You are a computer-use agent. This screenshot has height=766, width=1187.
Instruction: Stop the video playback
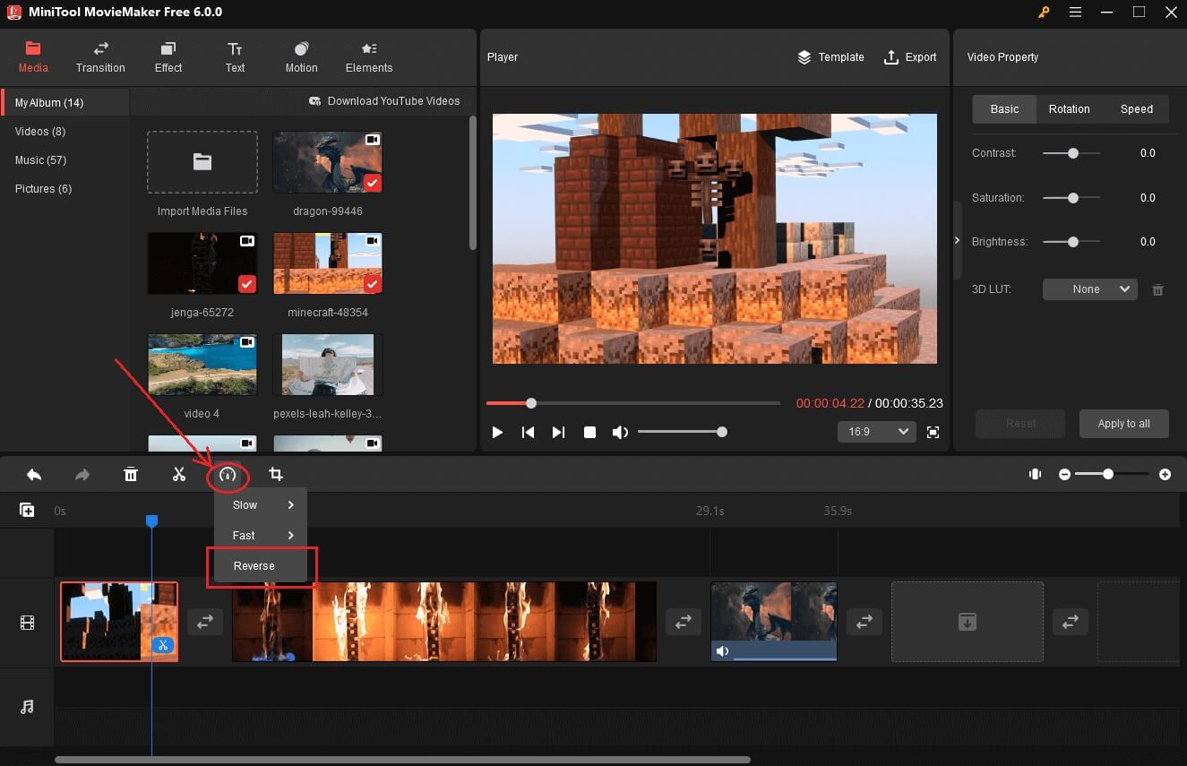pyautogui.click(x=589, y=432)
